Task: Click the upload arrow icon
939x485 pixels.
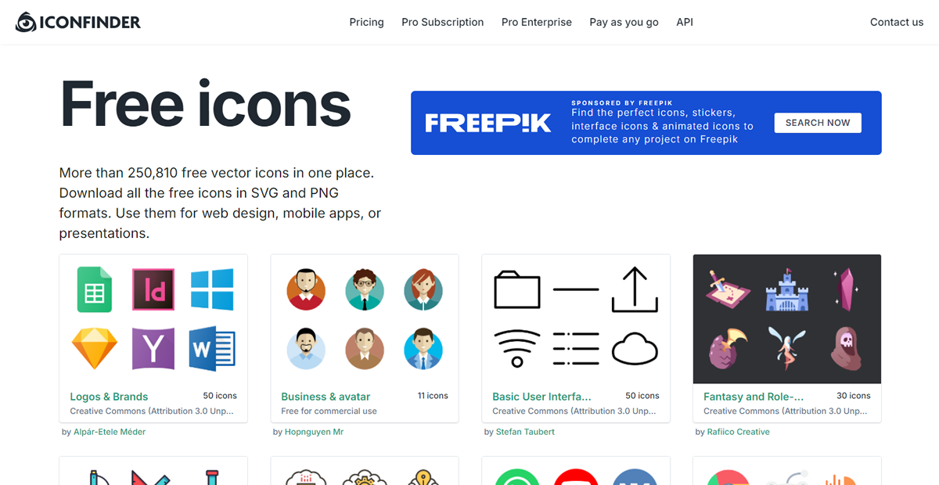Action: coord(635,289)
